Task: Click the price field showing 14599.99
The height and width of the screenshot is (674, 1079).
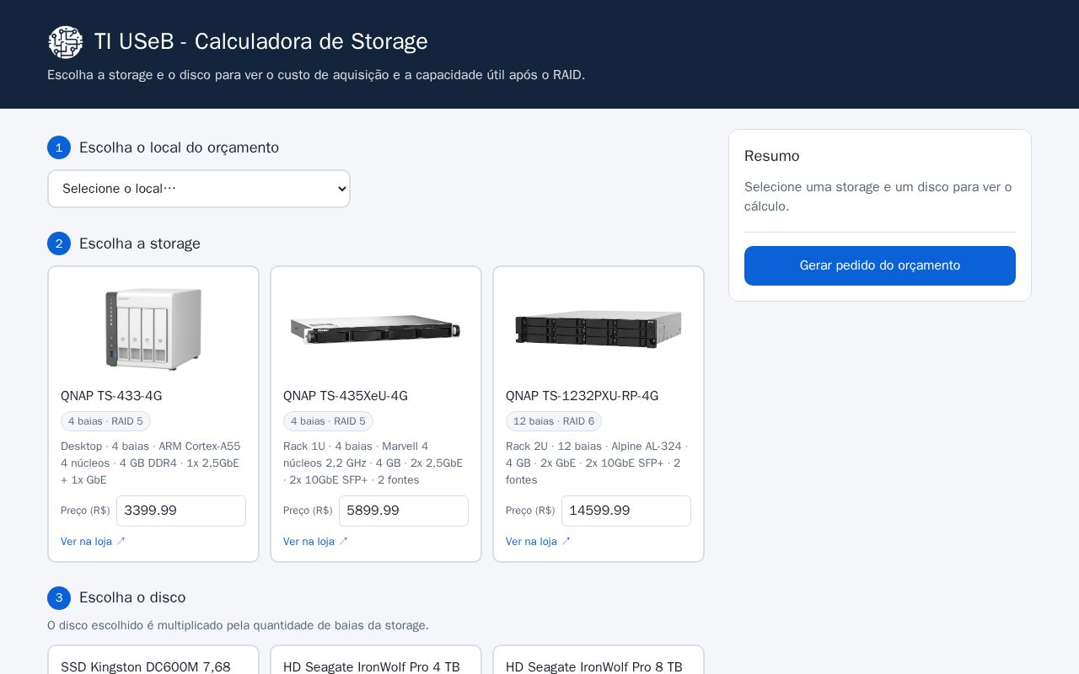Action: [x=626, y=511]
